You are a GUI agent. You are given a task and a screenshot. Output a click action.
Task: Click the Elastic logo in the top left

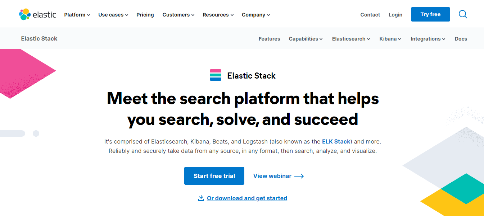coord(37,14)
